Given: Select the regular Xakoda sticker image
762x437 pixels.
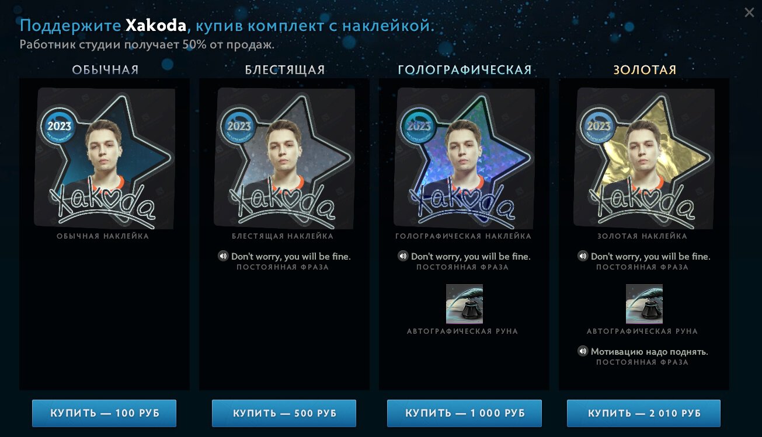Looking at the screenshot, I should click(x=105, y=158).
